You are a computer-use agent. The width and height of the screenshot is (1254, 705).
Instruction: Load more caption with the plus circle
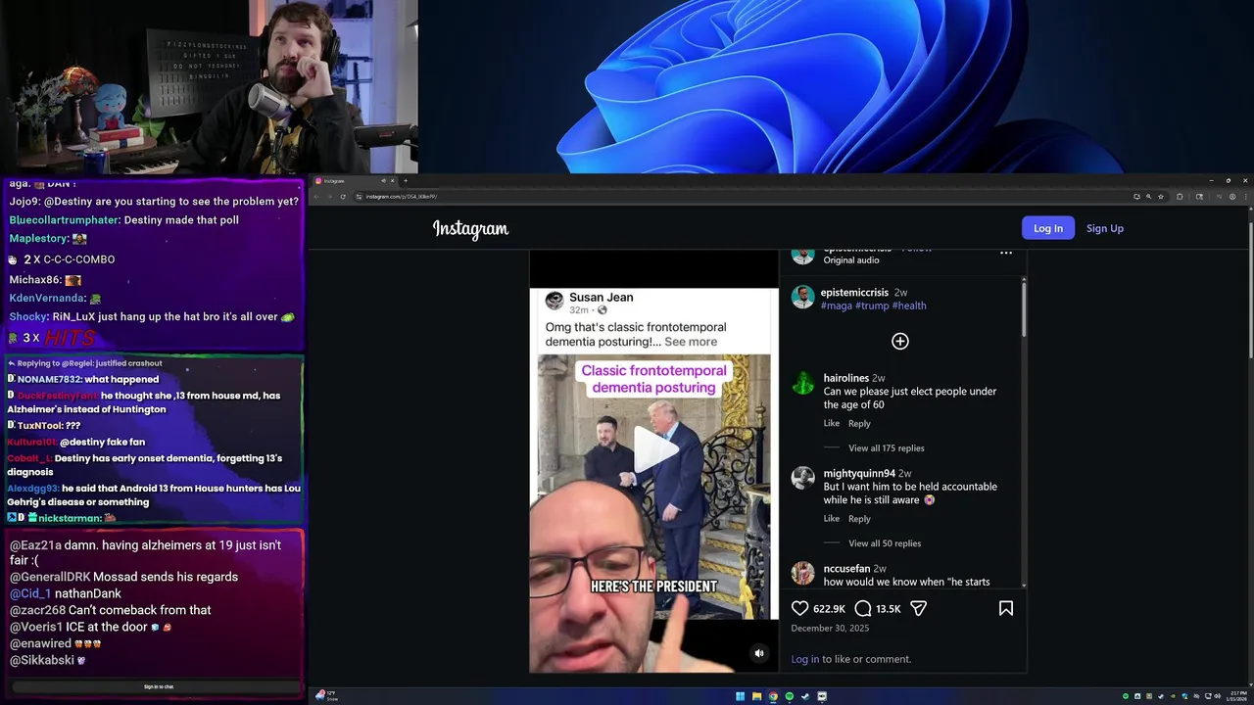(x=900, y=341)
